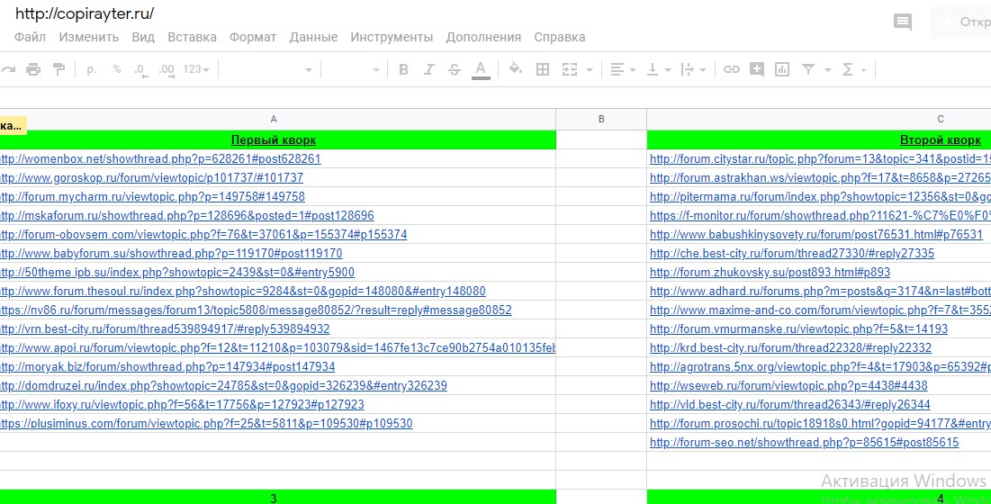Click the merge cells icon
Viewport: 991px width, 504px height.
point(570,69)
